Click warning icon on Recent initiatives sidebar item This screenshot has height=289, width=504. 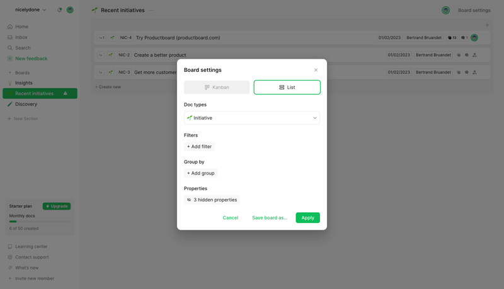coord(66,93)
